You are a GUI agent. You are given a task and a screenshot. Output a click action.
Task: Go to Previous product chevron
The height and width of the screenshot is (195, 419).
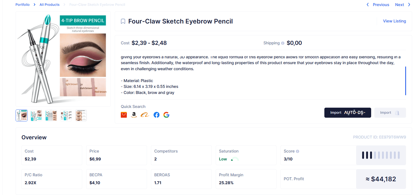367,5
